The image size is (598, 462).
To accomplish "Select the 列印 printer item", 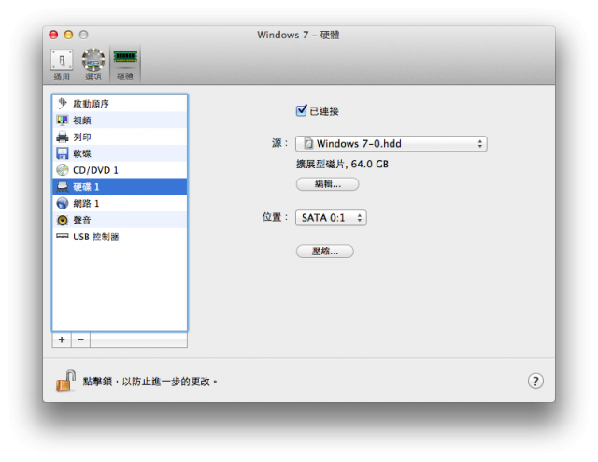I will pyautogui.click(x=120, y=137).
